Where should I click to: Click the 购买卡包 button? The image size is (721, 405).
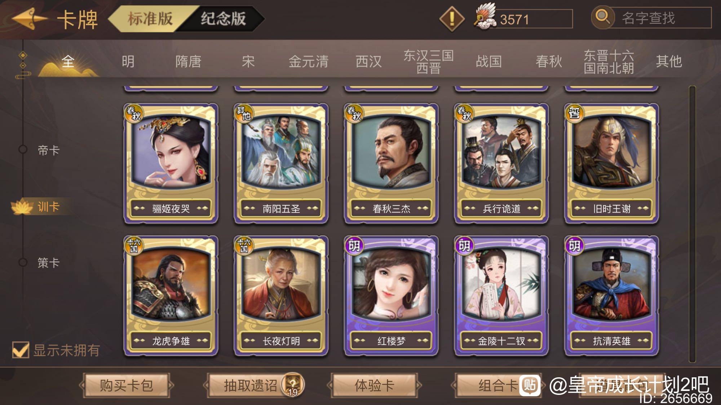tap(126, 385)
